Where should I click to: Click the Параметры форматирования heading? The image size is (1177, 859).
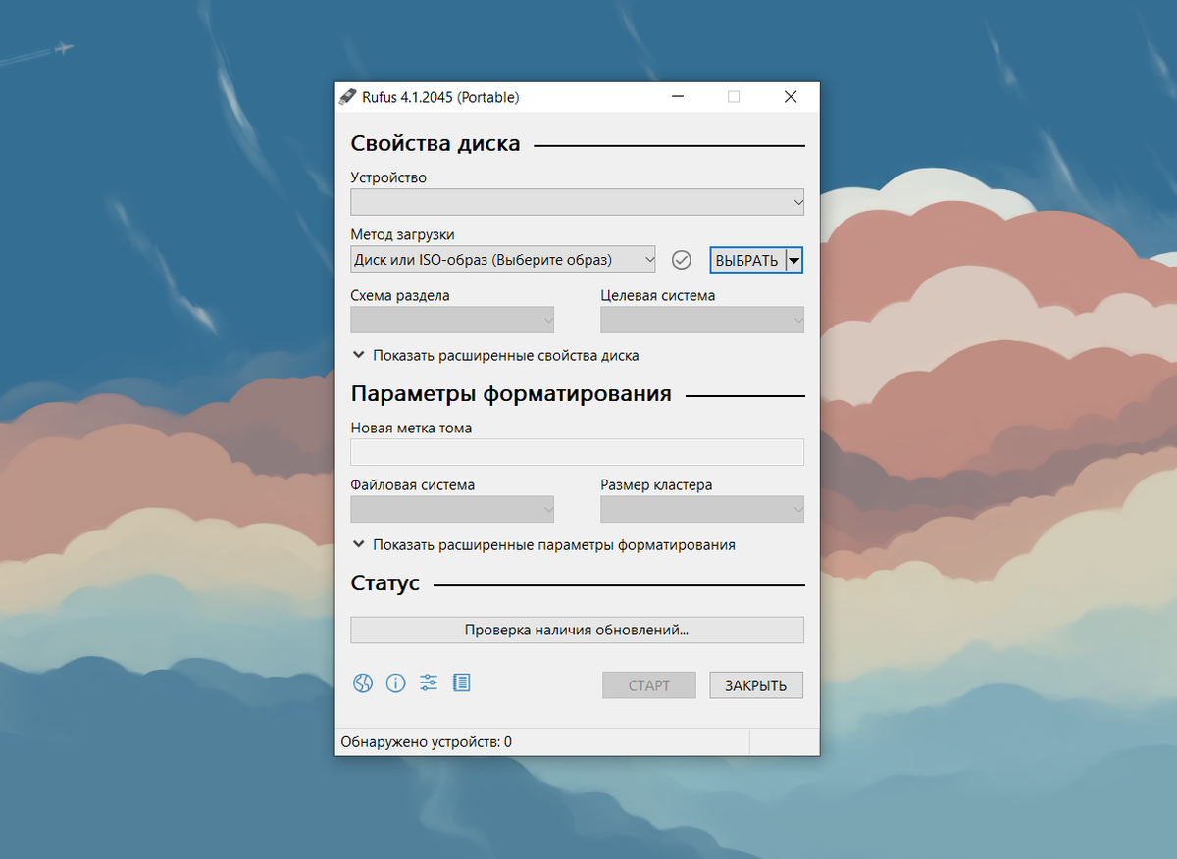511,393
